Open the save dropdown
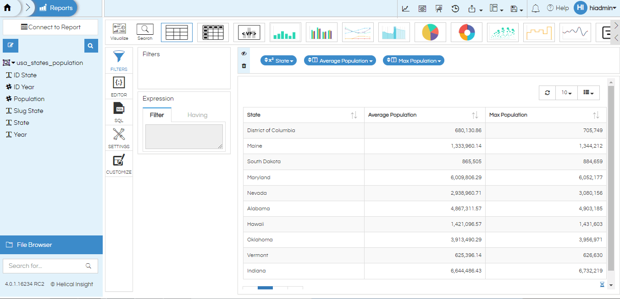This screenshot has width=620, height=299. point(517,9)
